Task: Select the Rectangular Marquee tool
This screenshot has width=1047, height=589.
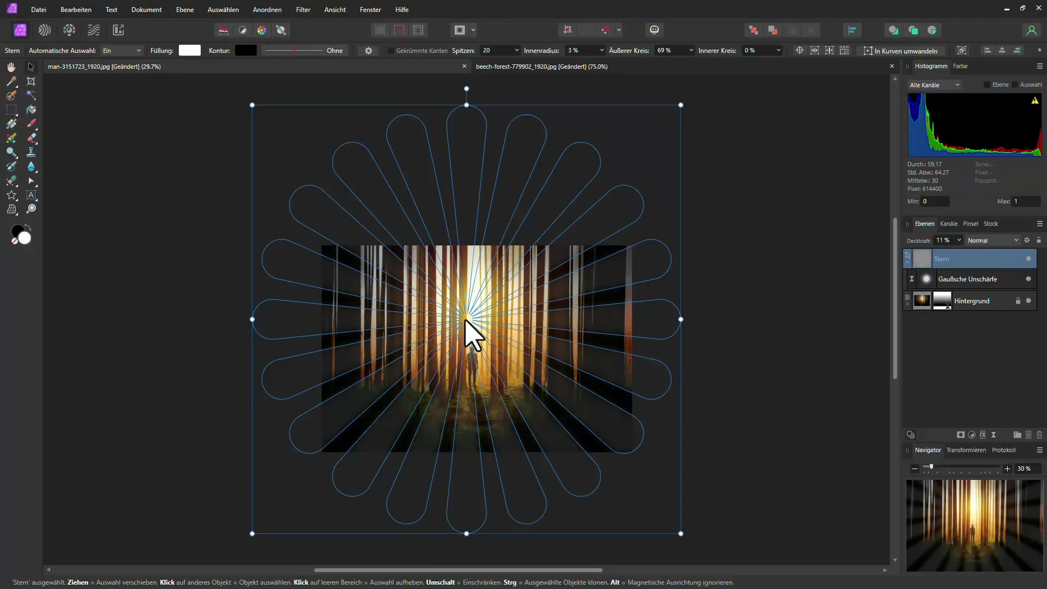Action: [11, 110]
